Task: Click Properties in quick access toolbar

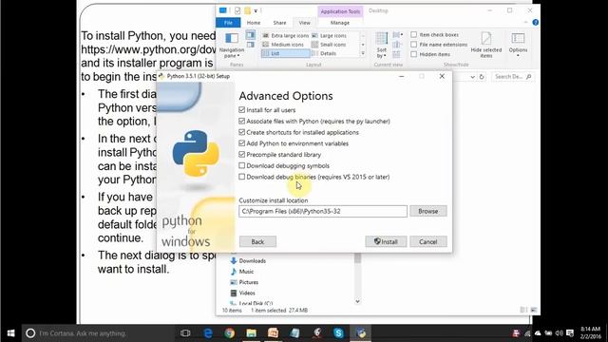Action: tap(237, 10)
